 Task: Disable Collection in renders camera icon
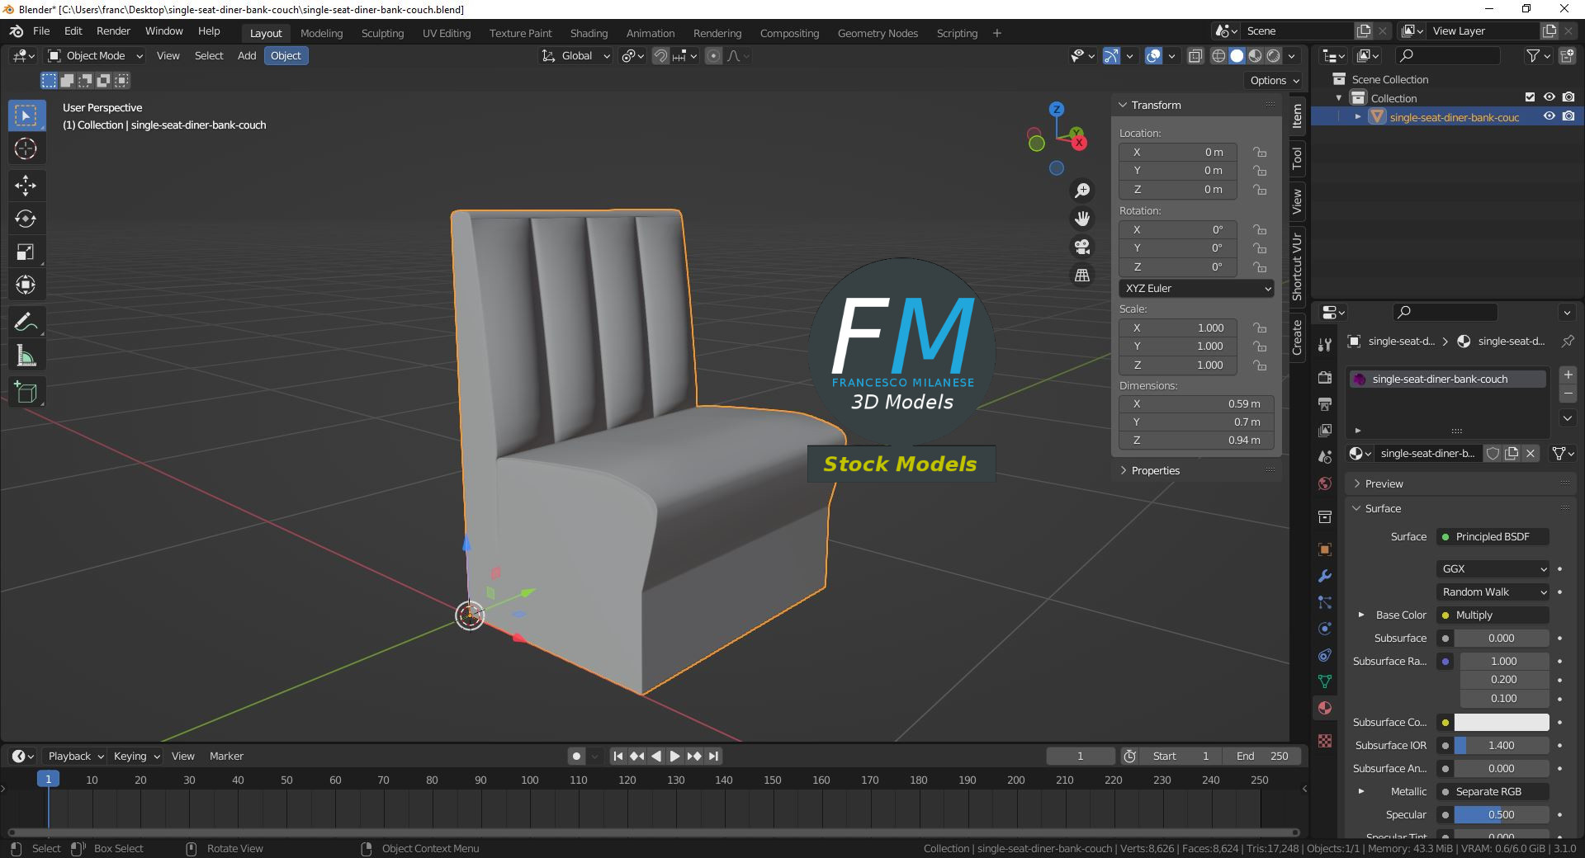click(x=1568, y=97)
